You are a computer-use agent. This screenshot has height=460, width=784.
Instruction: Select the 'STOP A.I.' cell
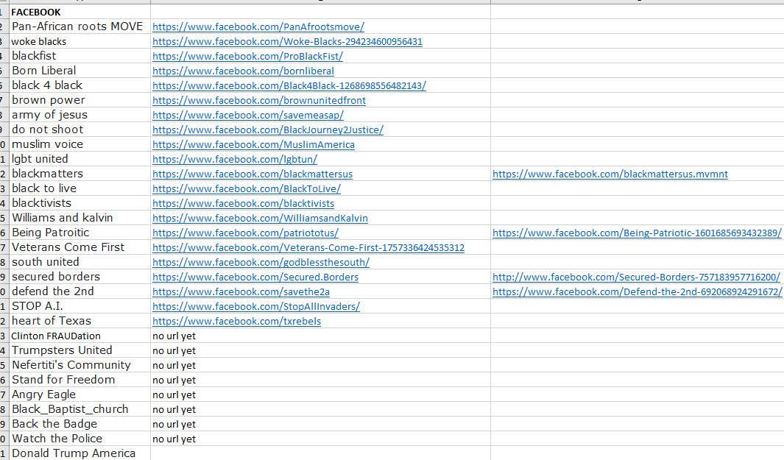[80, 306]
